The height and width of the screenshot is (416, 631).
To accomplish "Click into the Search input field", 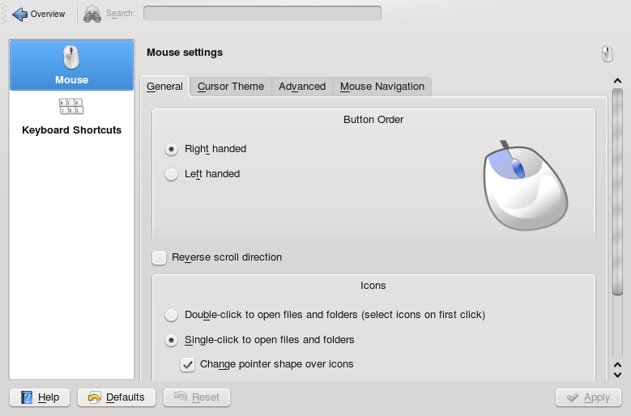I will (262, 13).
